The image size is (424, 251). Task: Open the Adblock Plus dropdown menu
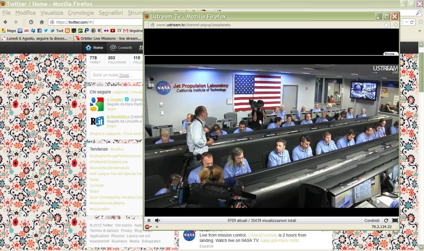click(151, 227)
